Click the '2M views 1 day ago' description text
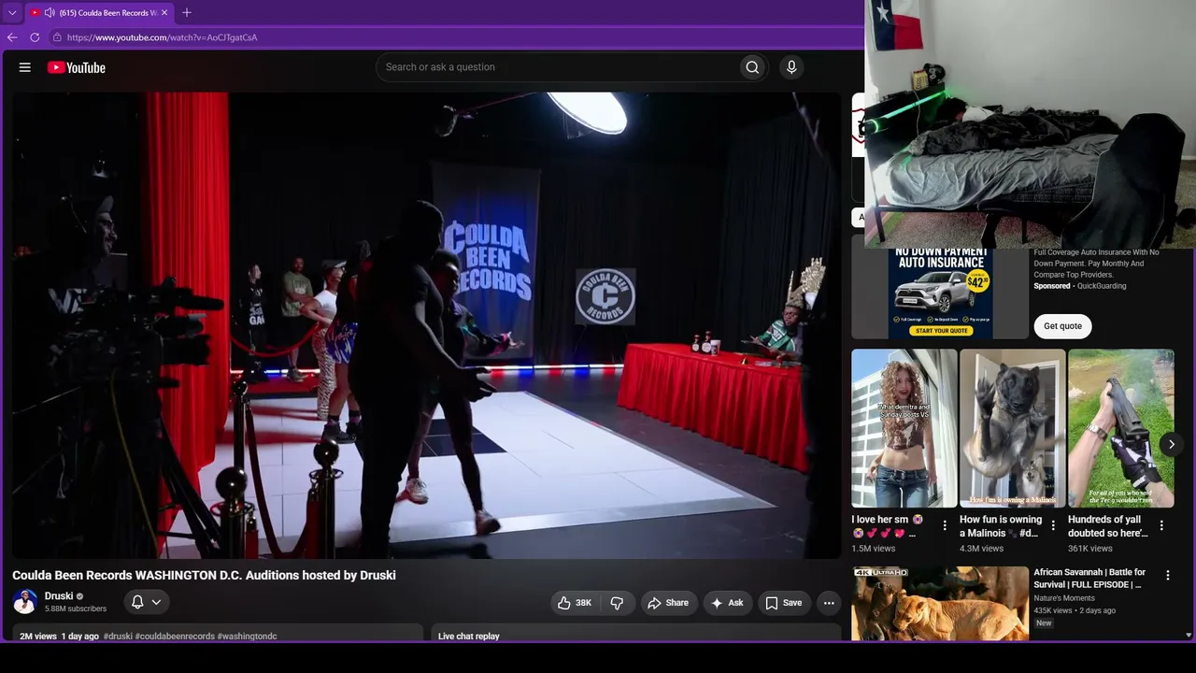 coord(59,637)
